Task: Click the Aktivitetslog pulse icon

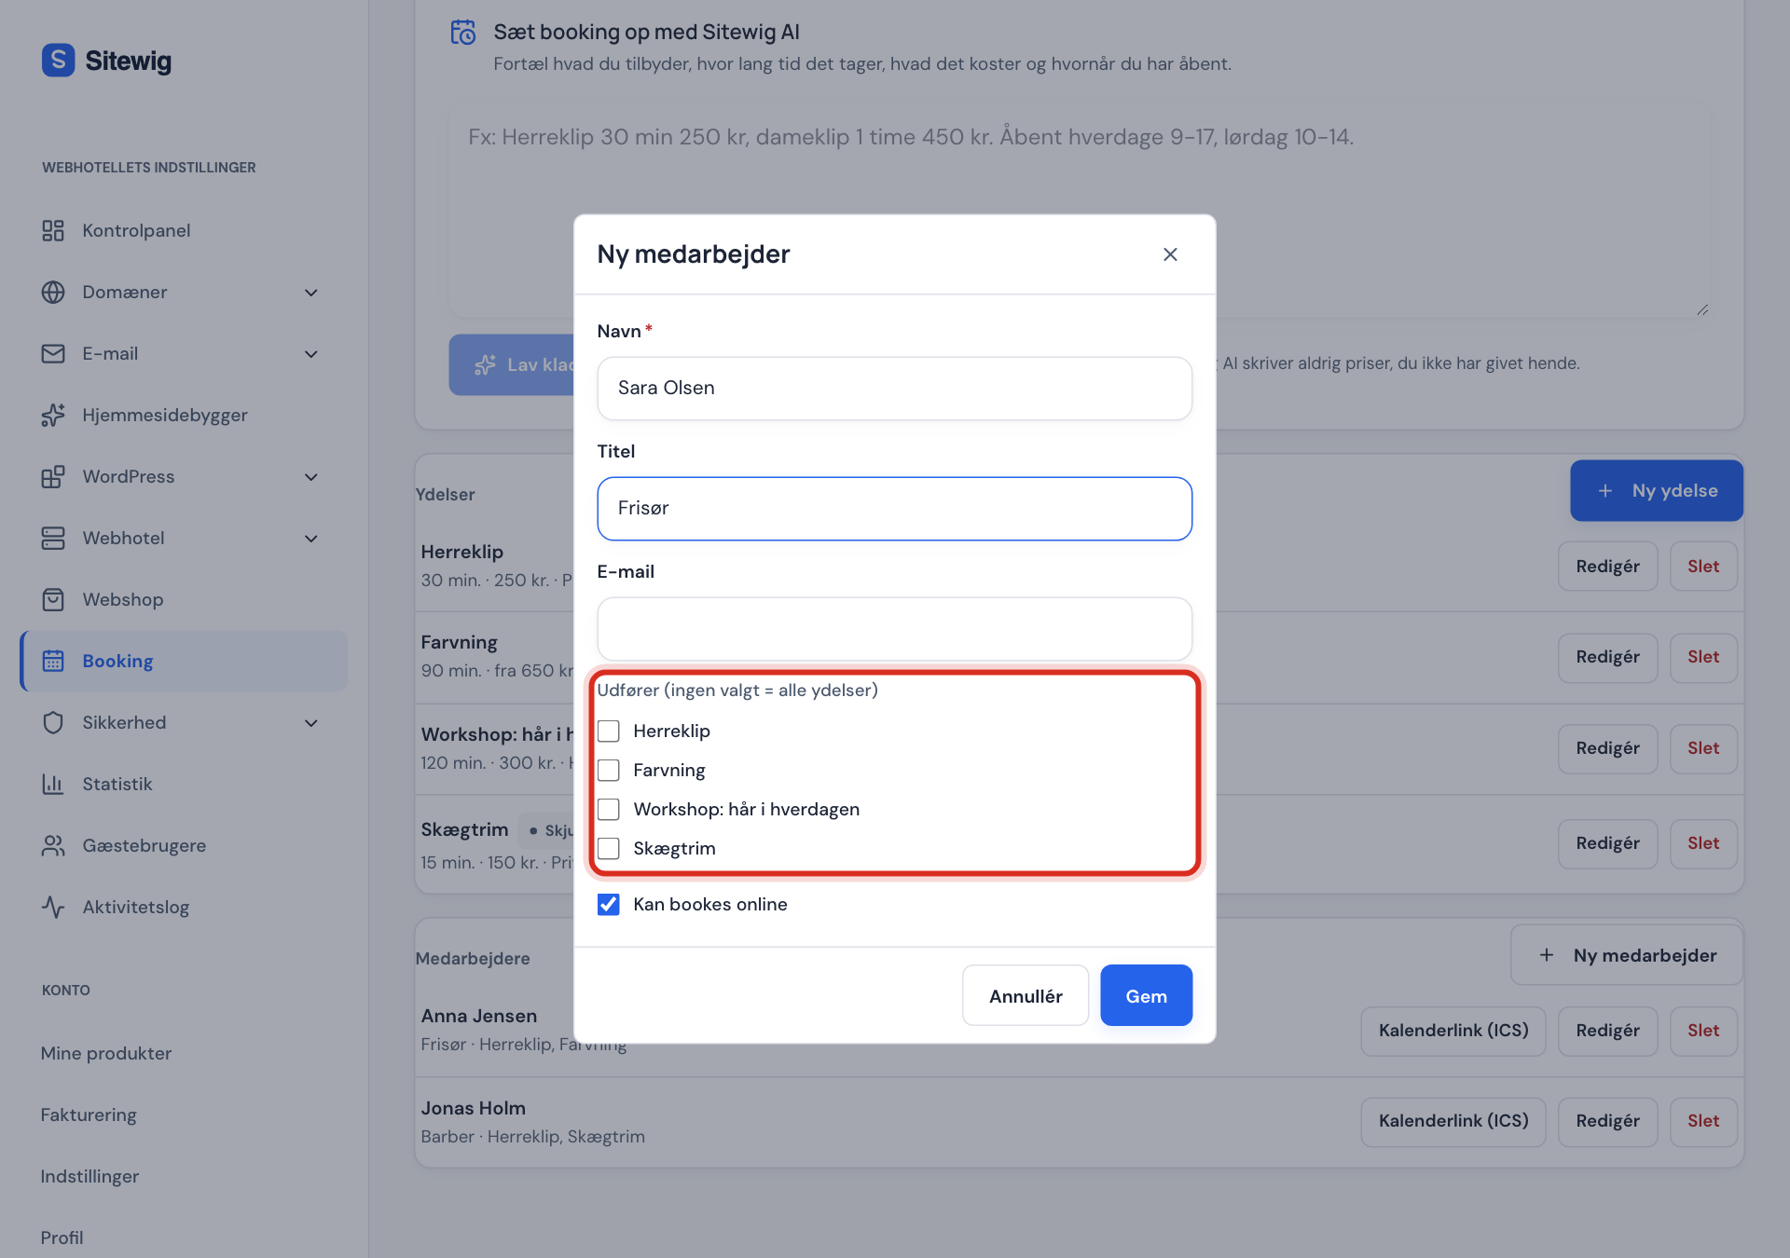Action: pos(53,907)
